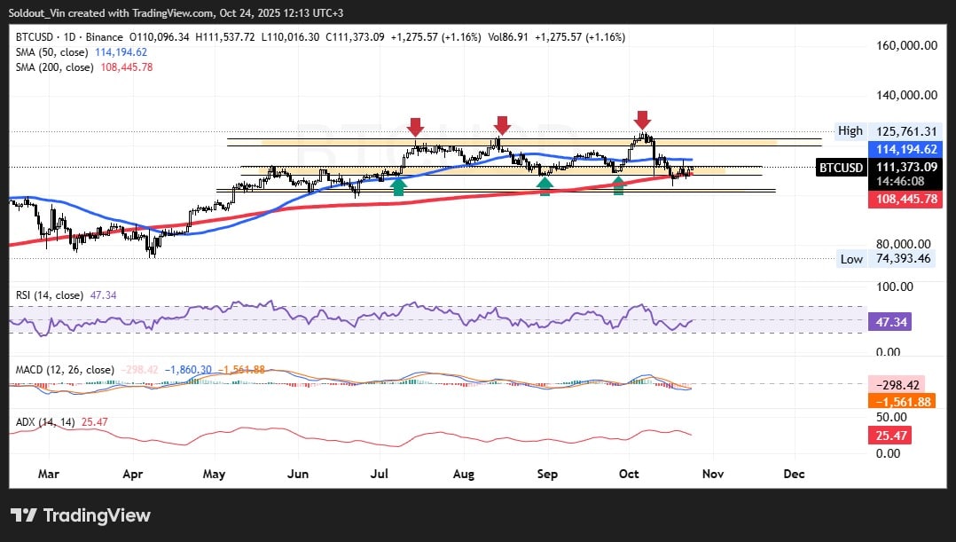Select the green up arrow in early July
Image resolution: width=956 pixels, height=542 pixels.
398,185
